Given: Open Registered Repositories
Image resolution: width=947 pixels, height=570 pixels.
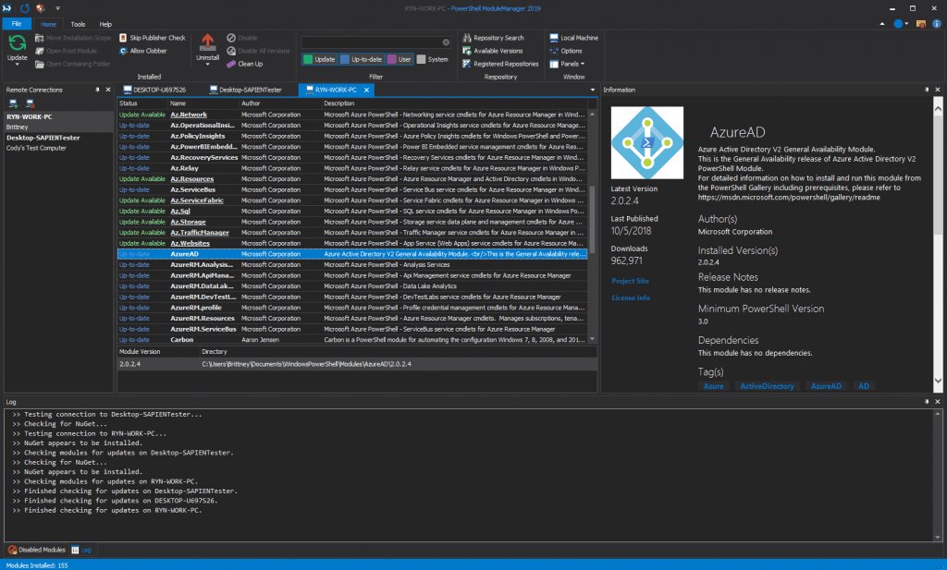Looking at the screenshot, I should (500, 64).
